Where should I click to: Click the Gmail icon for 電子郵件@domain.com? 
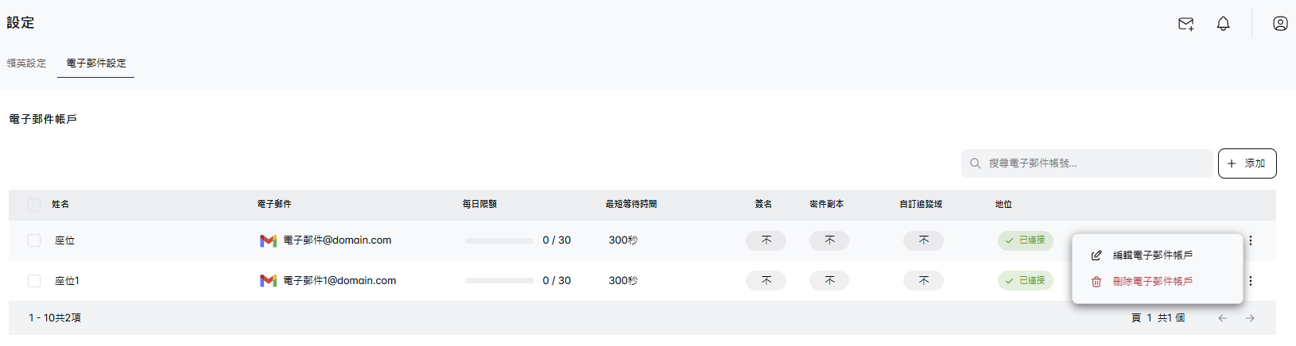point(268,240)
